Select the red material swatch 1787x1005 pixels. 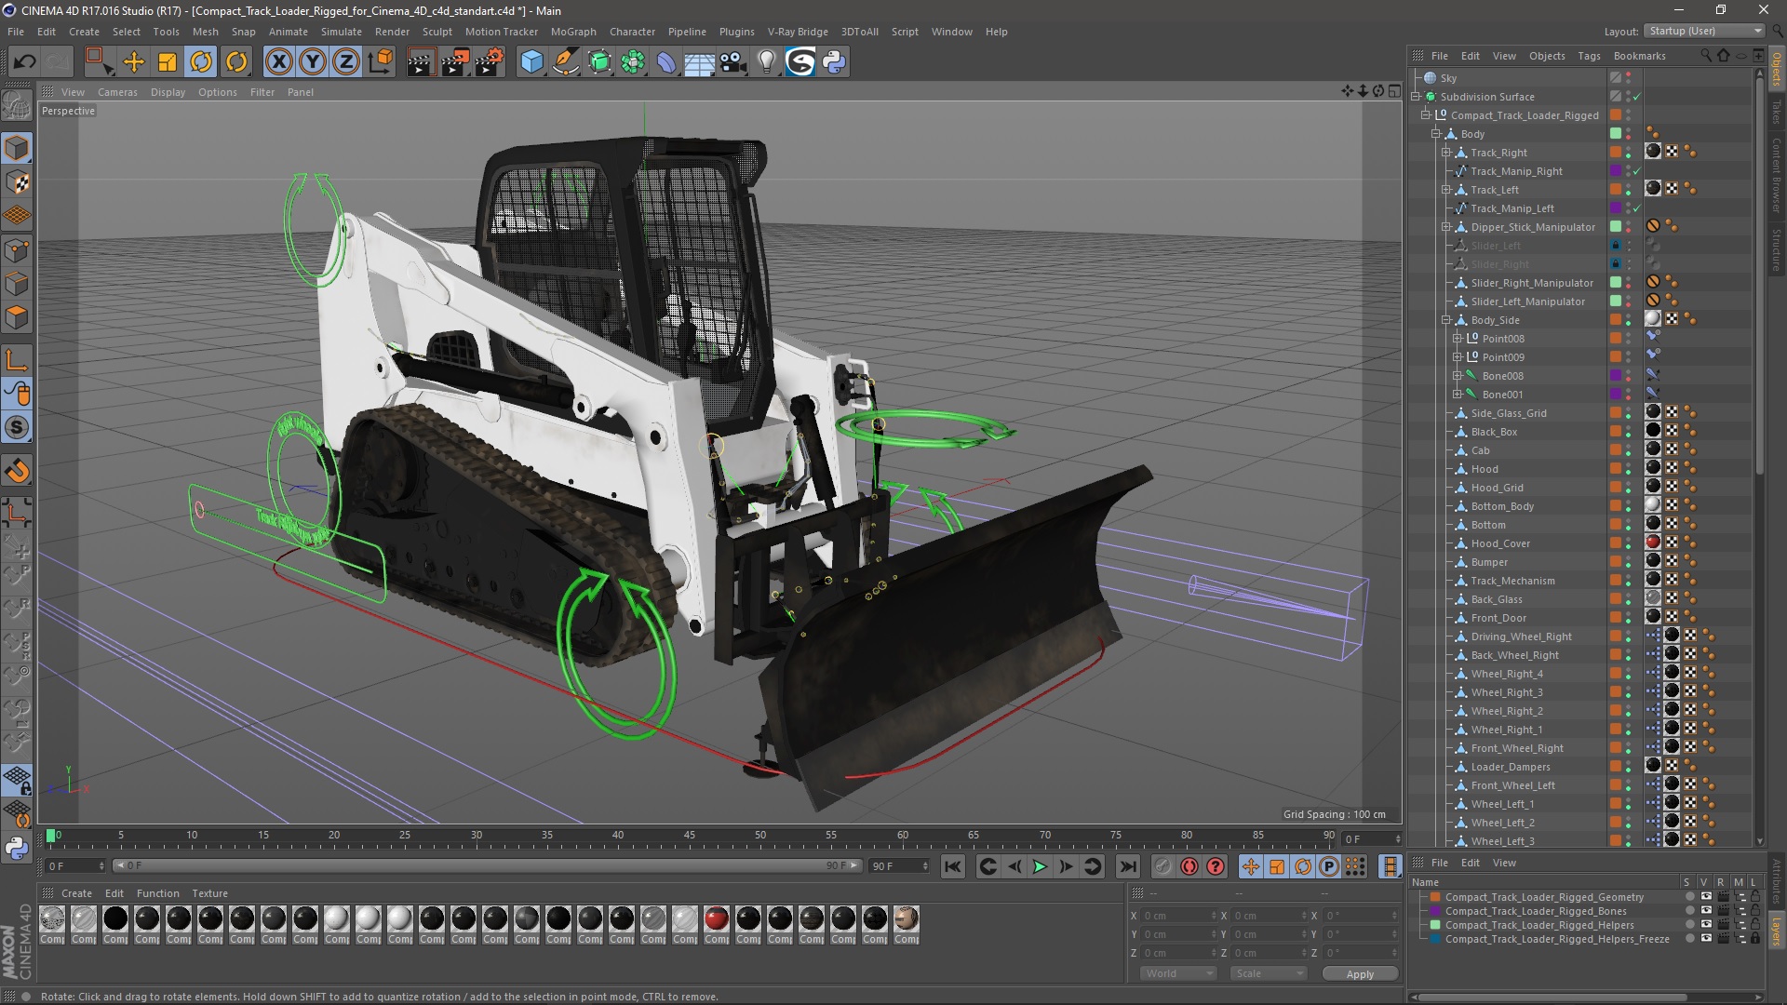(716, 919)
